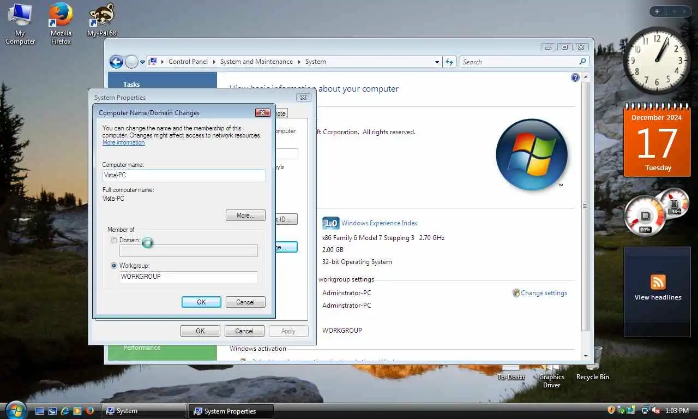Select the Mozilla Firefox desktop shortcut
698x419 pixels.
click(61, 24)
